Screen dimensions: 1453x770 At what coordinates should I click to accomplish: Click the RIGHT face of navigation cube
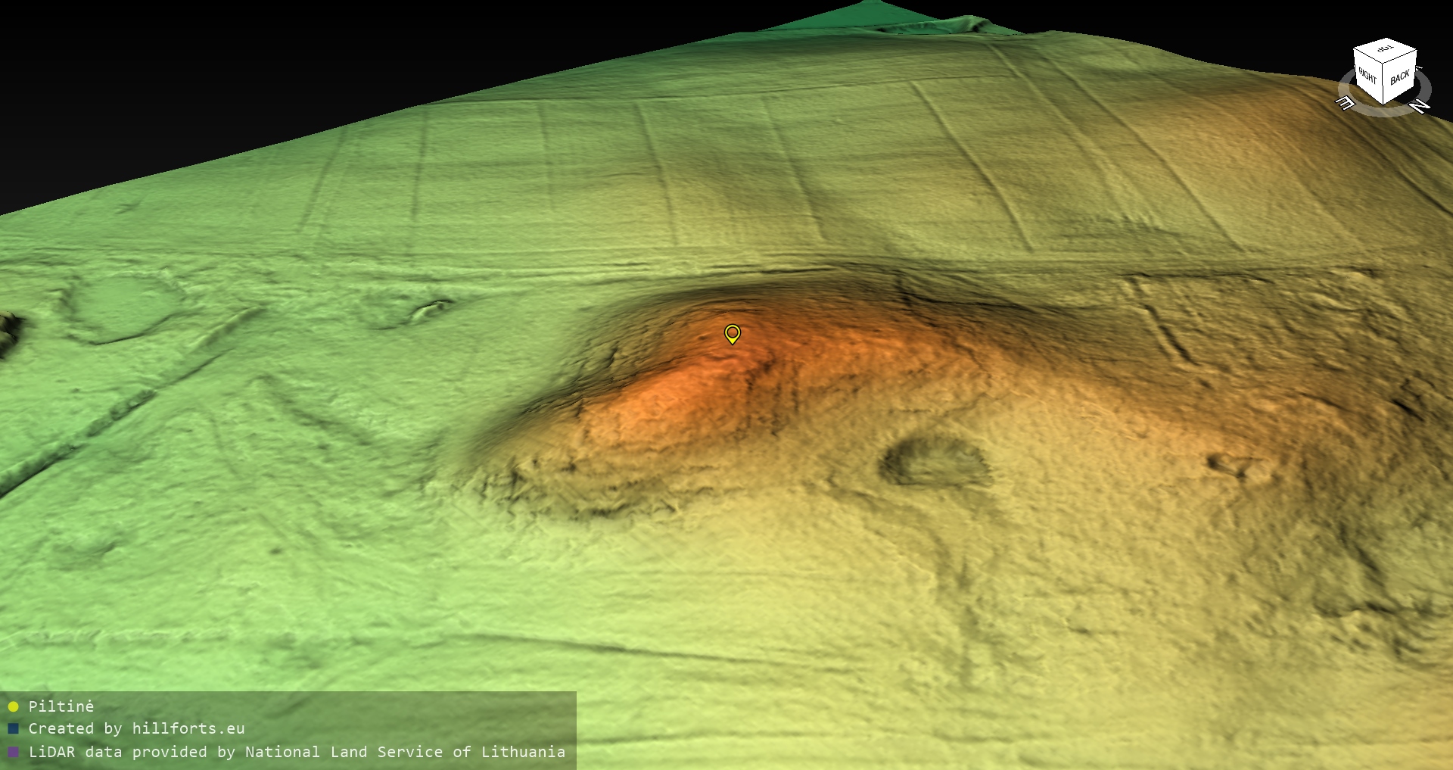tap(1367, 76)
